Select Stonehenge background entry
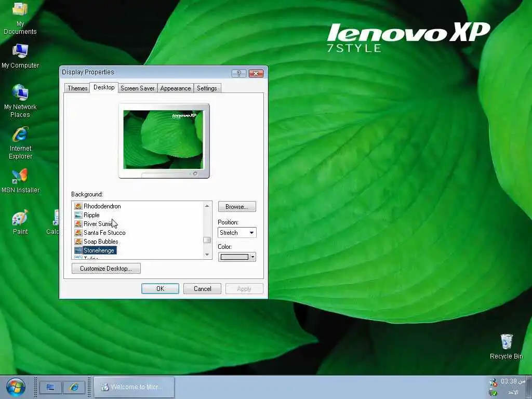Viewport: 532px width, 399px height. tap(99, 250)
